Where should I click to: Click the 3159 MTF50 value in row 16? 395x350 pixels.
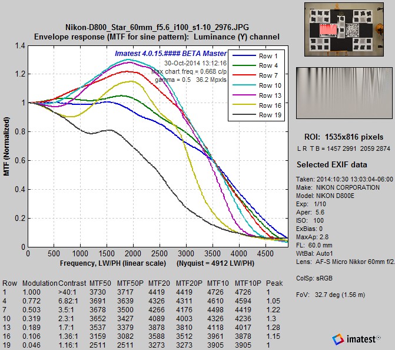[98, 336]
